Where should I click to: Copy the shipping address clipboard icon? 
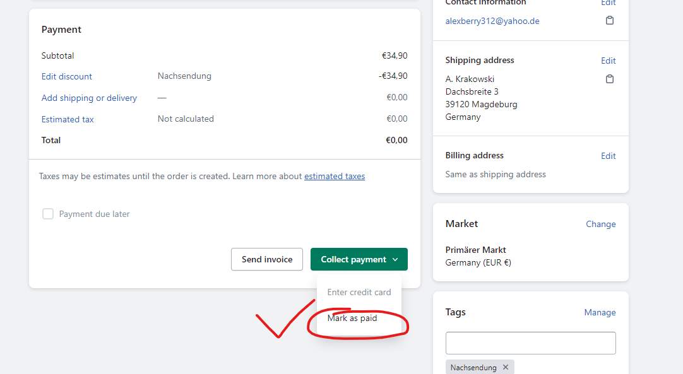(609, 79)
